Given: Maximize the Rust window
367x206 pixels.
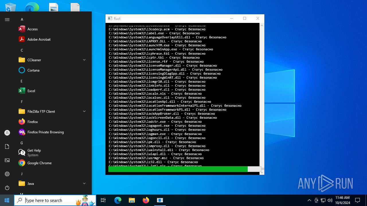Looking at the screenshot, I should coord(245,18).
